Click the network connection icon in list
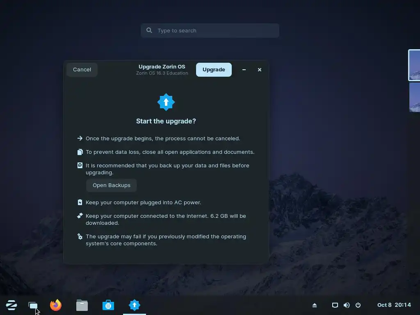 pos(80,216)
